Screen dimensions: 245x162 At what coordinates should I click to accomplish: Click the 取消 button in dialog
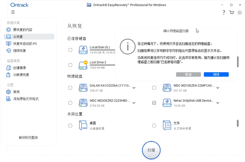188,75
